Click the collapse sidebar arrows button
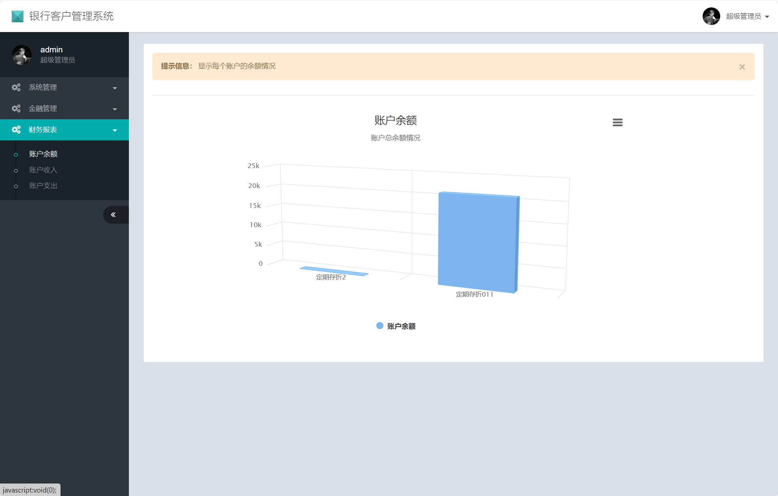Screen dimensions: 778x496 pyautogui.click(x=114, y=214)
